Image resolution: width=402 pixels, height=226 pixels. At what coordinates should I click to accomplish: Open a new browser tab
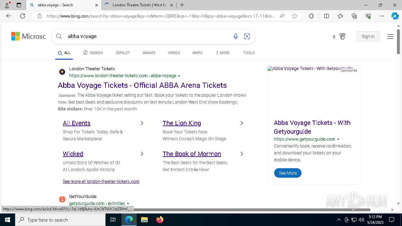(182, 5)
